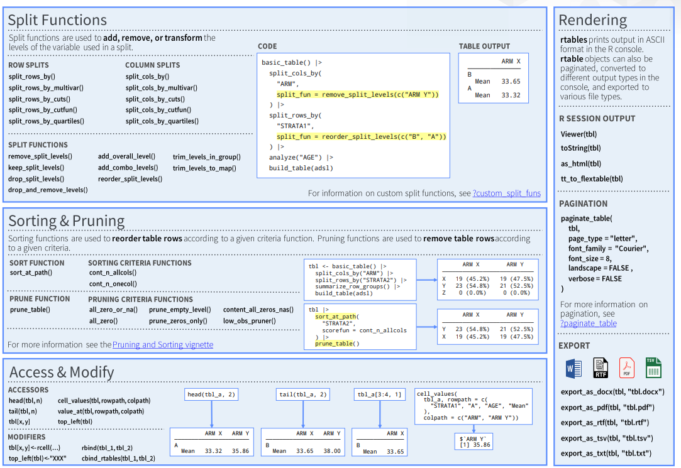Click the Word document icon under Export
Viewport: 681px width, 468px height.
573,367
